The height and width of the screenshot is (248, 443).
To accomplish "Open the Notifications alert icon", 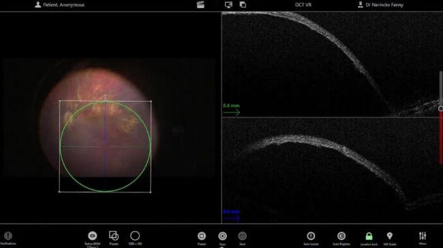I will click(8, 236).
